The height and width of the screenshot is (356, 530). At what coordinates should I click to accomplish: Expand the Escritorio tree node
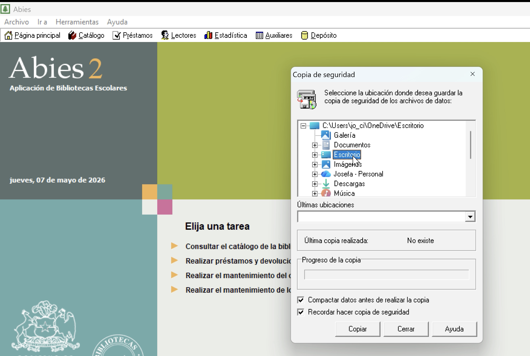(315, 155)
